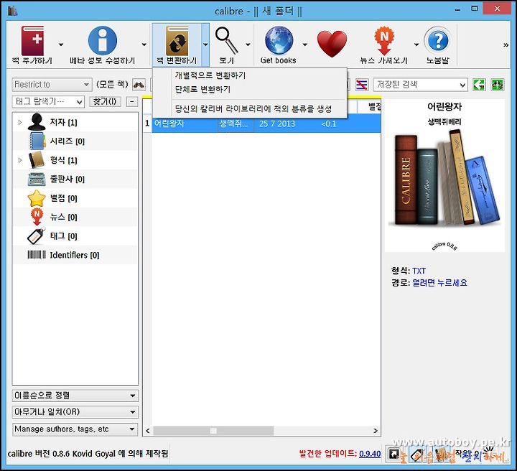Click the 시리즈 notebook icon

[37, 141]
